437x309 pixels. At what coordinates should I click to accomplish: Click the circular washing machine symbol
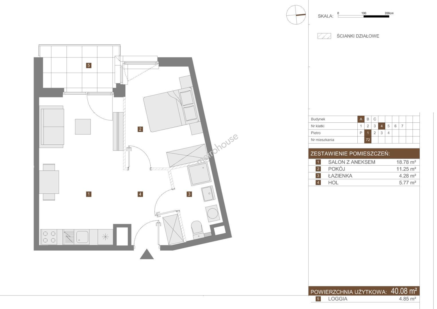(x=212, y=213)
